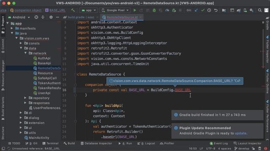
Task: Click the LF line separator indicator
Action: click(x=201, y=148)
